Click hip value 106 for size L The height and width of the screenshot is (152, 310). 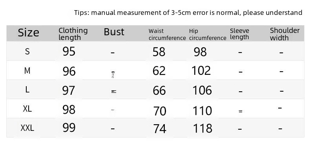(202, 90)
